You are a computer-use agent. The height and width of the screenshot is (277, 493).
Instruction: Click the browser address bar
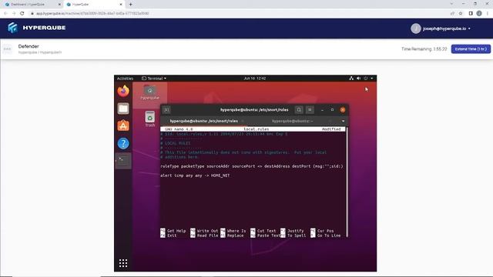[239, 13]
